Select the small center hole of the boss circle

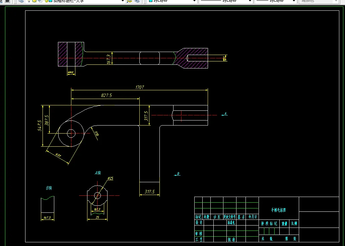[x=71, y=133]
